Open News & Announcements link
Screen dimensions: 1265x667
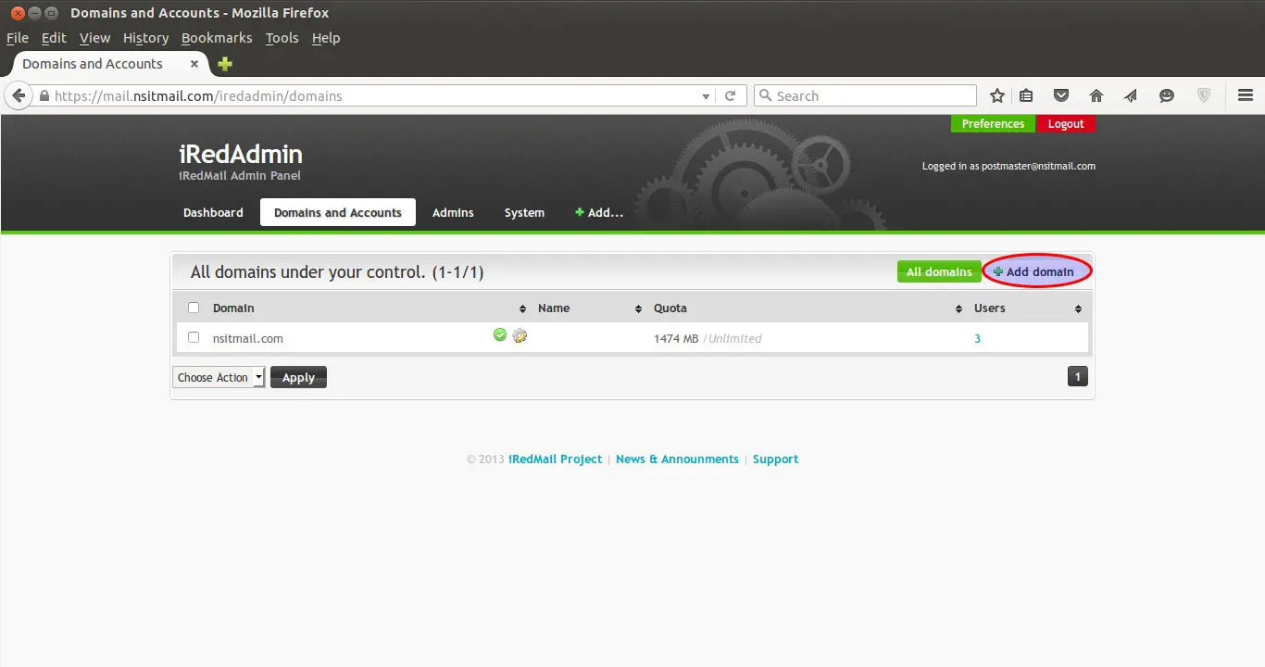pyautogui.click(x=677, y=459)
